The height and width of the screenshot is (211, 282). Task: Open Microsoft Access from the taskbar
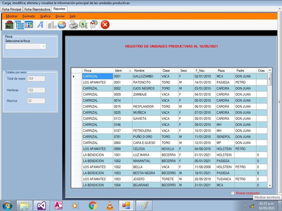(59, 205)
